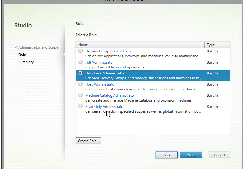This screenshot has width=243, height=169.
Task: Open the Delivery Group Administrator link
Action: (x=109, y=51)
